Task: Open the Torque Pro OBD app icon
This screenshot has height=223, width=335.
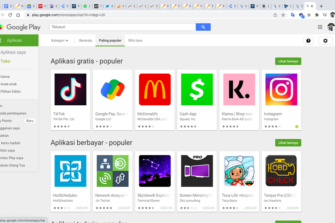Action: [x=281, y=171]
